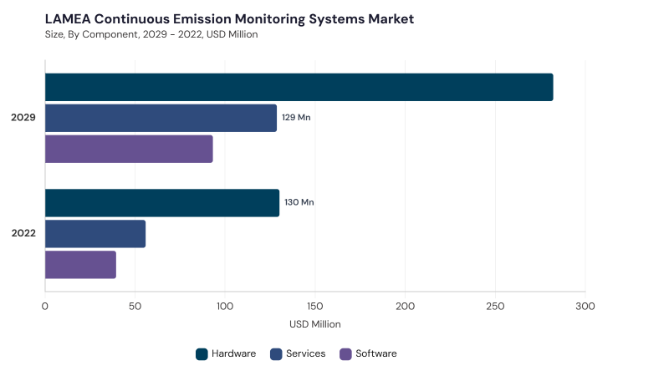Viewport: 669px width, 376px height.
Task: Click the x-axis tick label 150
Action: point(315,307)
